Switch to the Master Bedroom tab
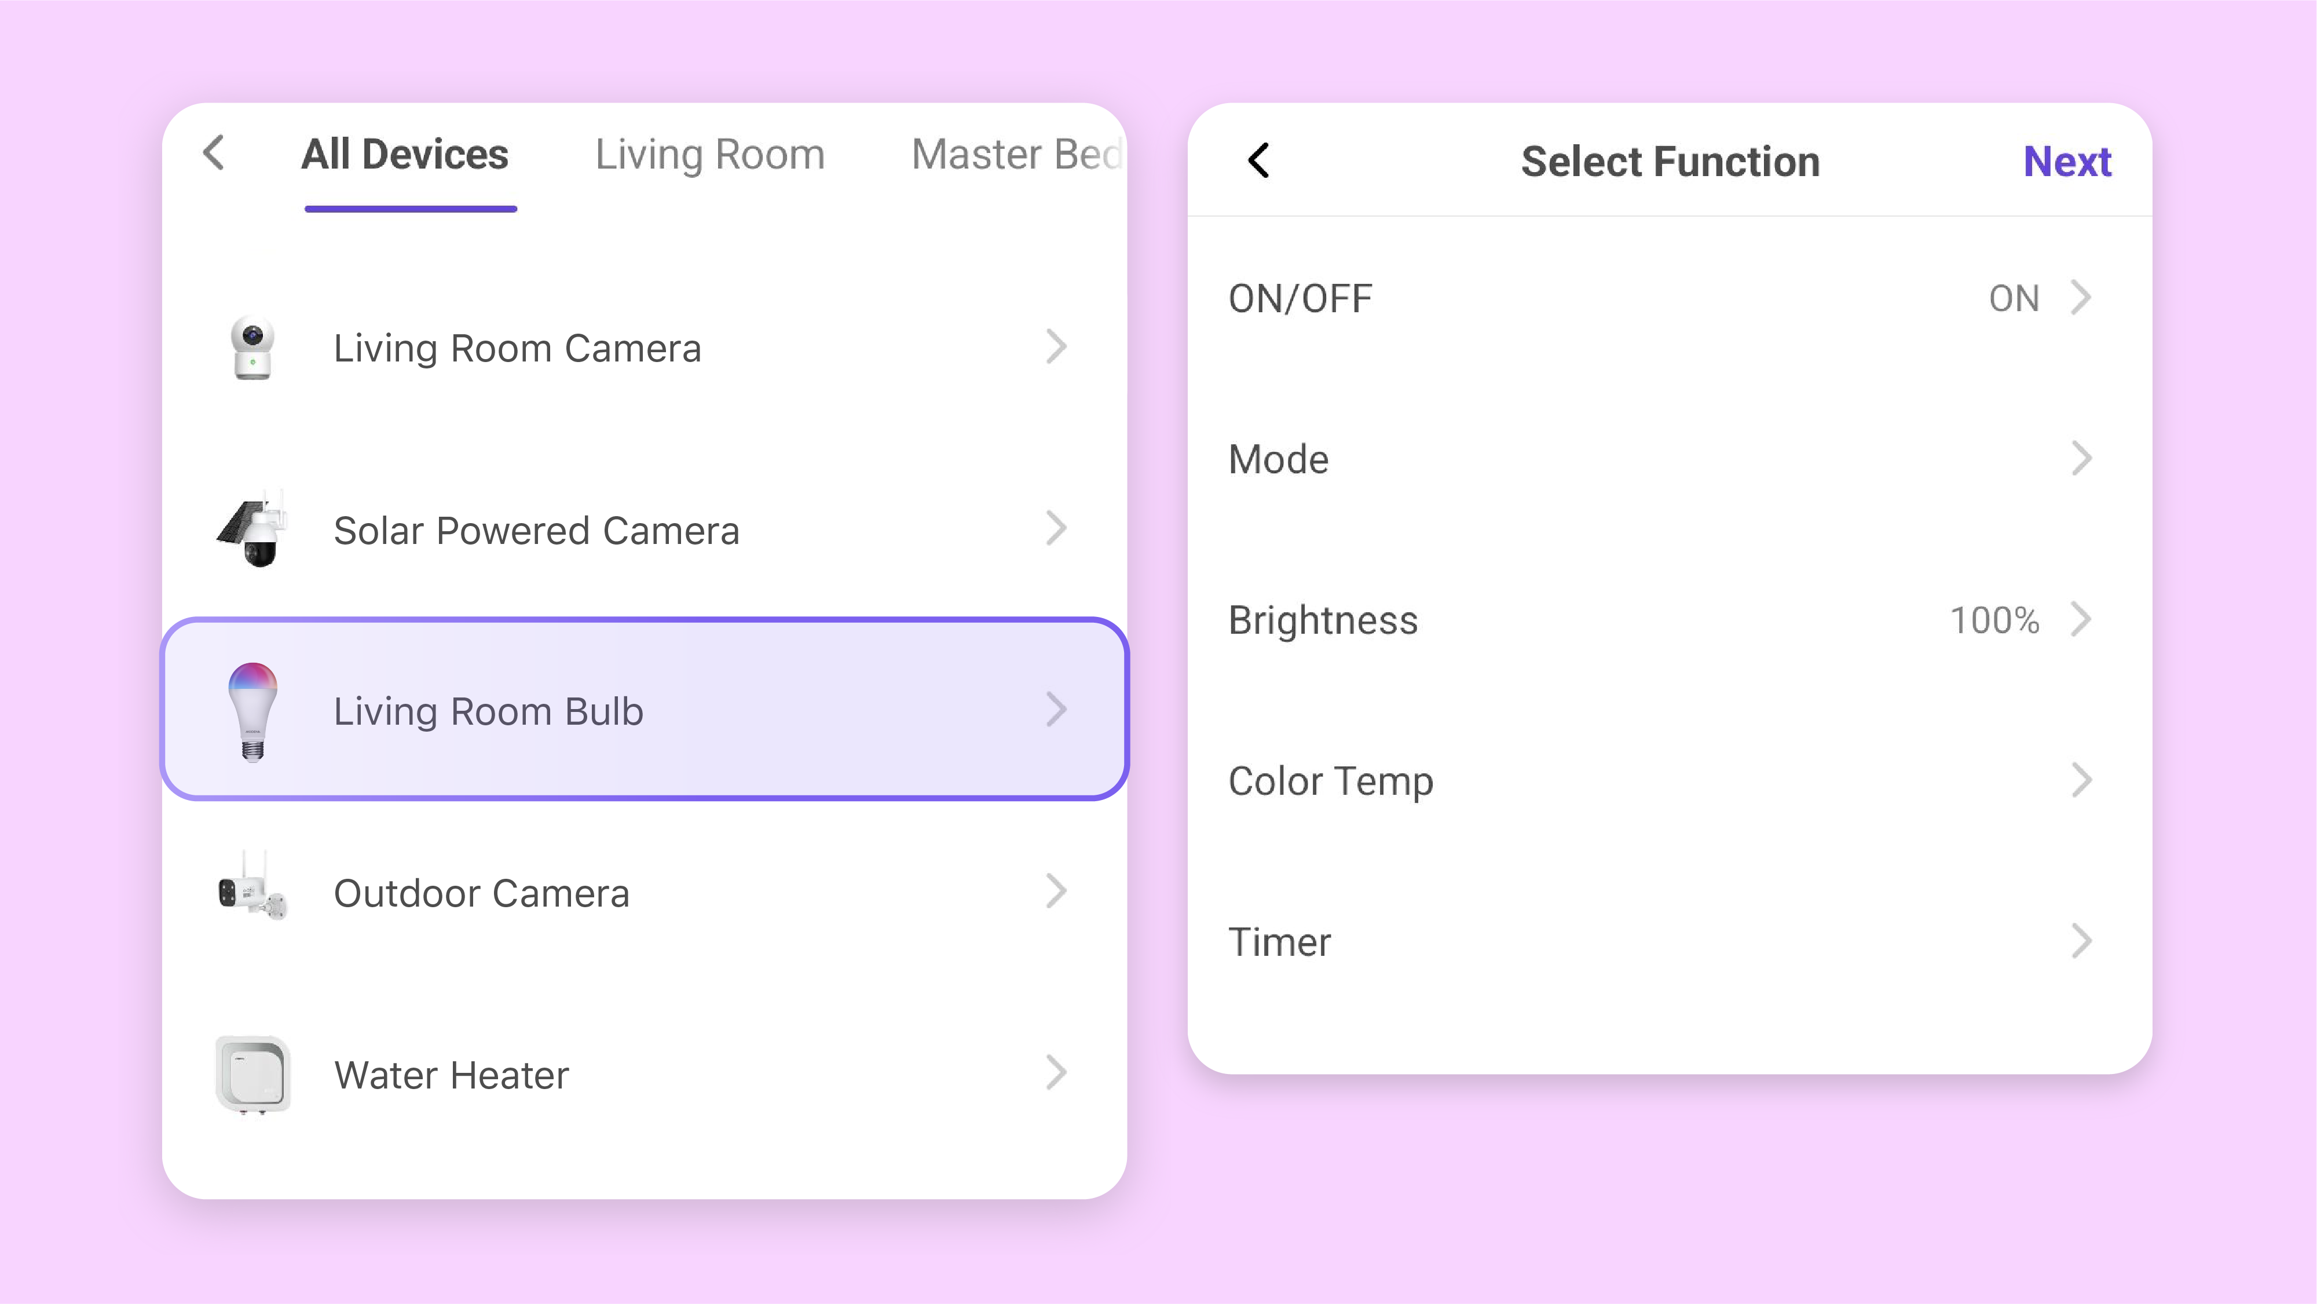The width and height of the screenshot is (2317, 1304). tap(1016, 154)
